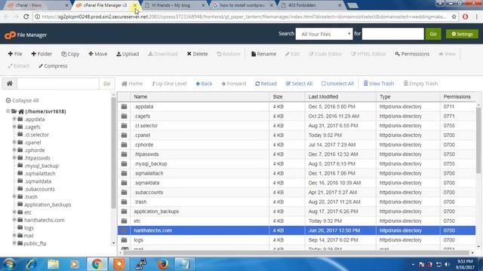Viewport: 483px width, 271px height.
Task: Switch to cPanel - Main browser tab
Action: point(38,5)
